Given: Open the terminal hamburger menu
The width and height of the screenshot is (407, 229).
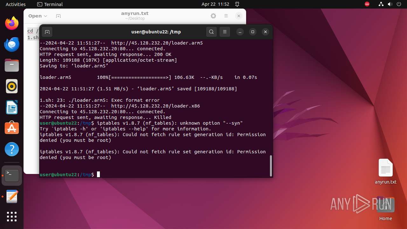Looking at the screenshot, I should 225,32.
